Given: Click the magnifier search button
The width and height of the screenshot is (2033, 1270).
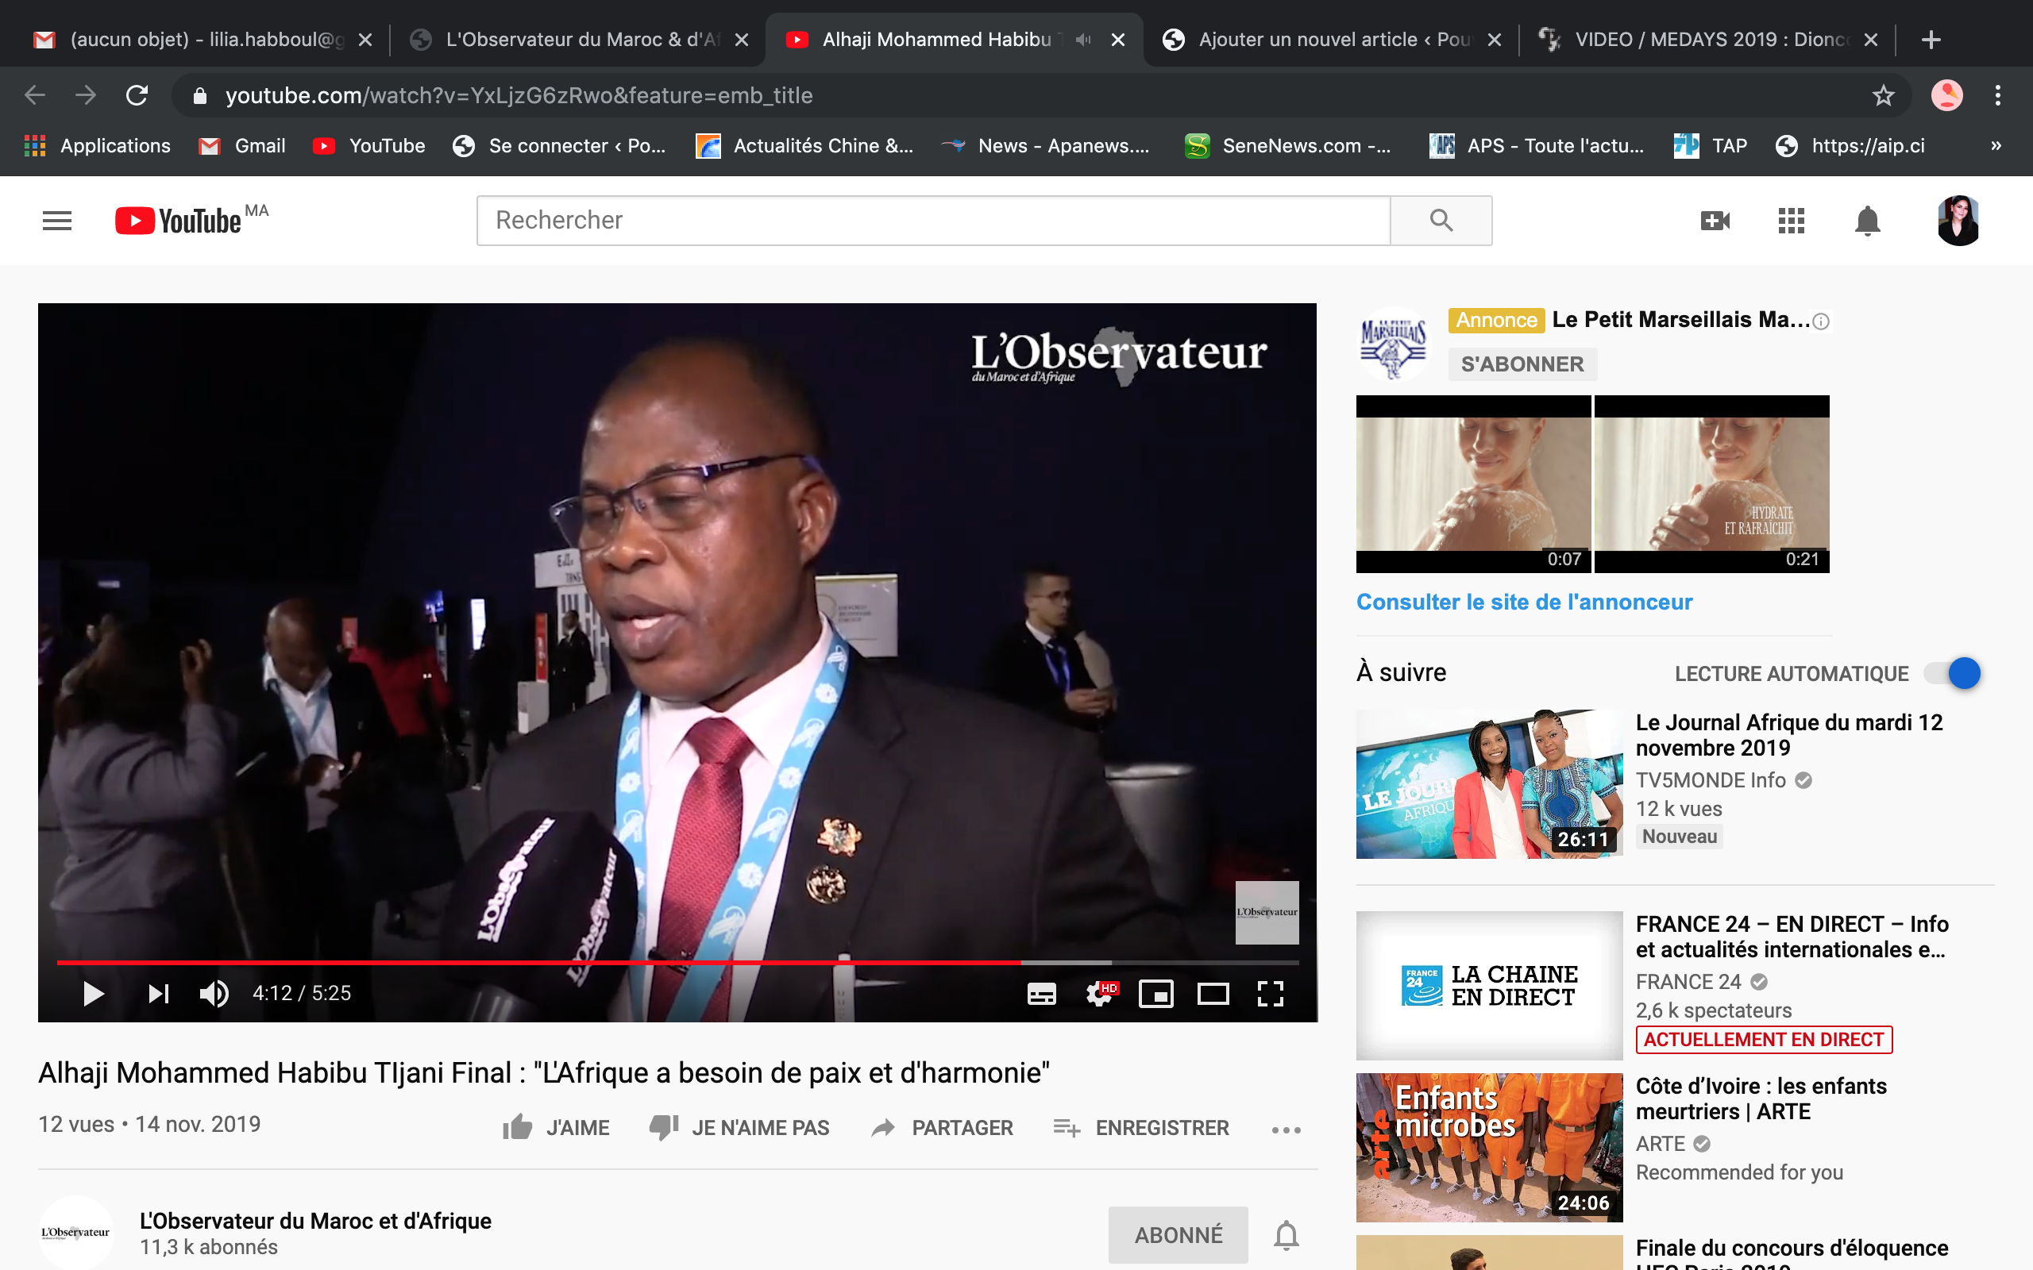Looking at the screenshot, I should tap(1441, 221).
